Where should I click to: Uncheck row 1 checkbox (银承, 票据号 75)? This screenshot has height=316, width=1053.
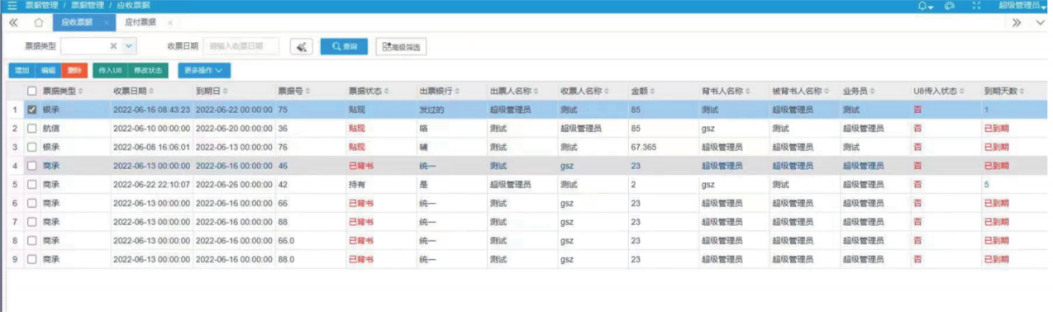pyautogui.click(x=32, y=109)
